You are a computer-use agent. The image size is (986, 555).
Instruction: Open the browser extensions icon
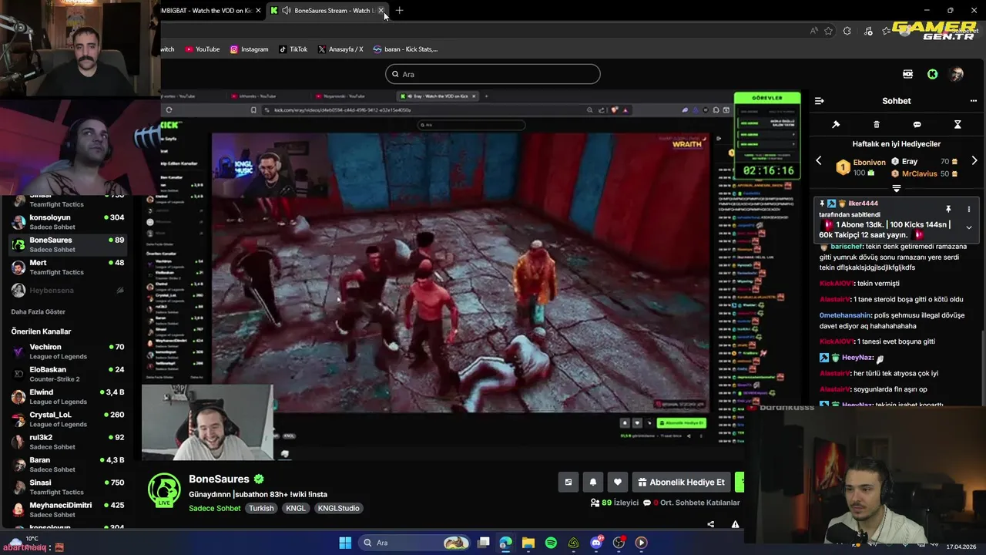click(x=847, y=31)
